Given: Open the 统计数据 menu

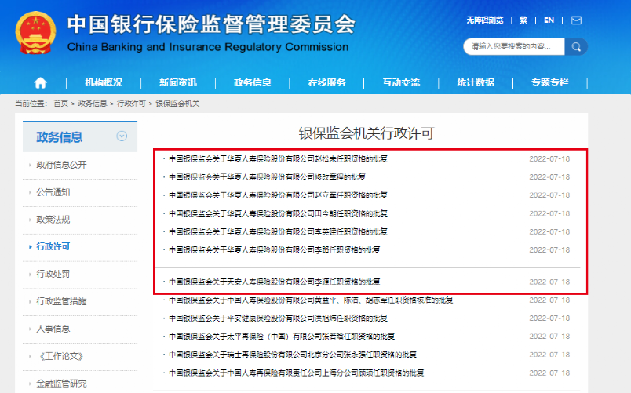Looking at the screenshot, I should tap(476, 82).
